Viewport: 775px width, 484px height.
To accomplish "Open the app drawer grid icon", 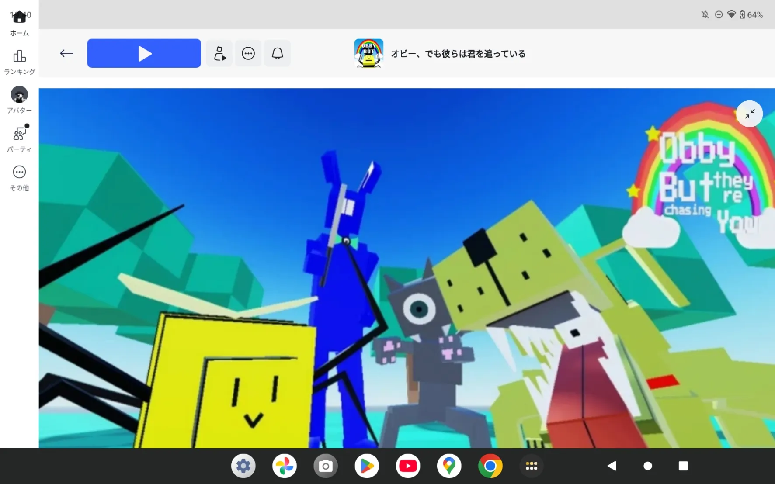I will tap(531, 466).
